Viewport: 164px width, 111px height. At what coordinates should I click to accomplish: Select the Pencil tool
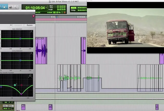[x=16, y=7]
